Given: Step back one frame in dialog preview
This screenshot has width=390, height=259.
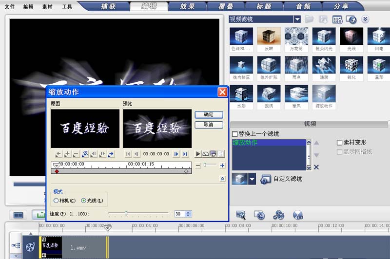Looking at the screenshot, I should pyautogui.click(x=136, y=154).
